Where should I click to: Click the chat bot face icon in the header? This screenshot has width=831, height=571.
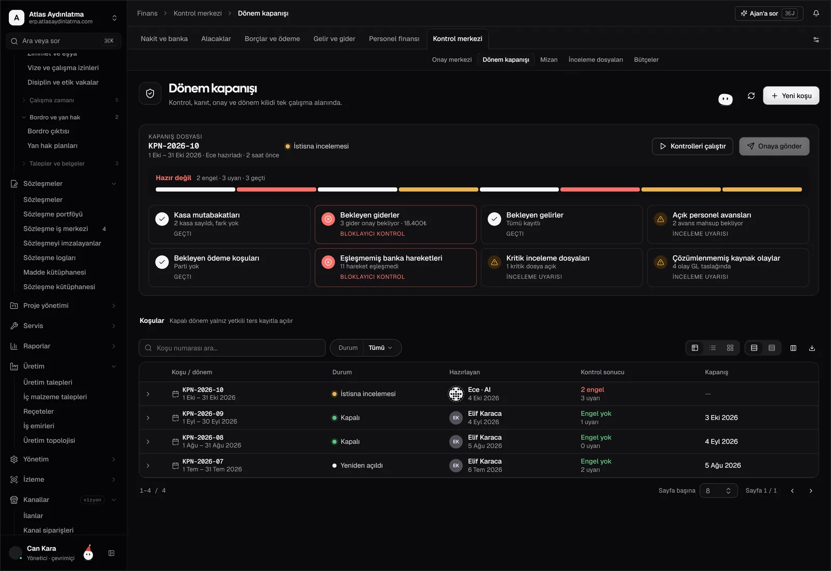(726, 99)
